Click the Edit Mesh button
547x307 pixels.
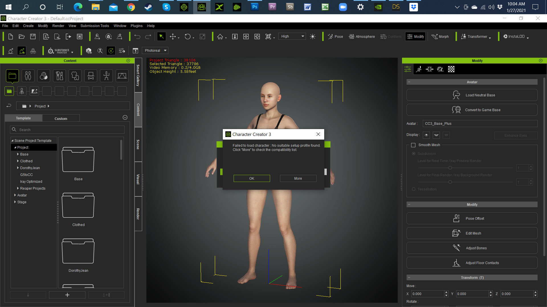[x=472, y=233]
